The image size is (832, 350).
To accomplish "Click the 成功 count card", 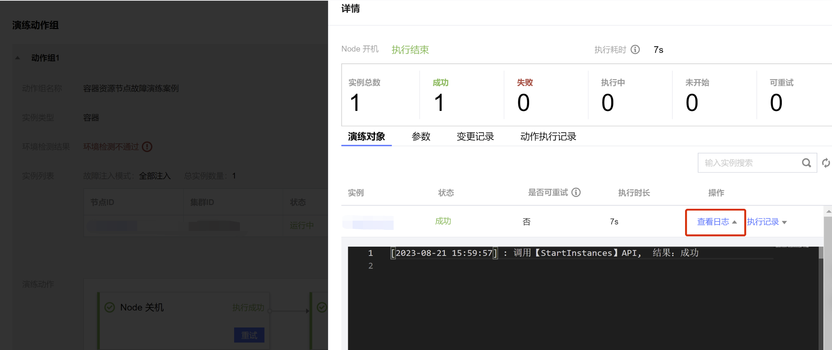I will pyautogui.click(x=462, y=95).
